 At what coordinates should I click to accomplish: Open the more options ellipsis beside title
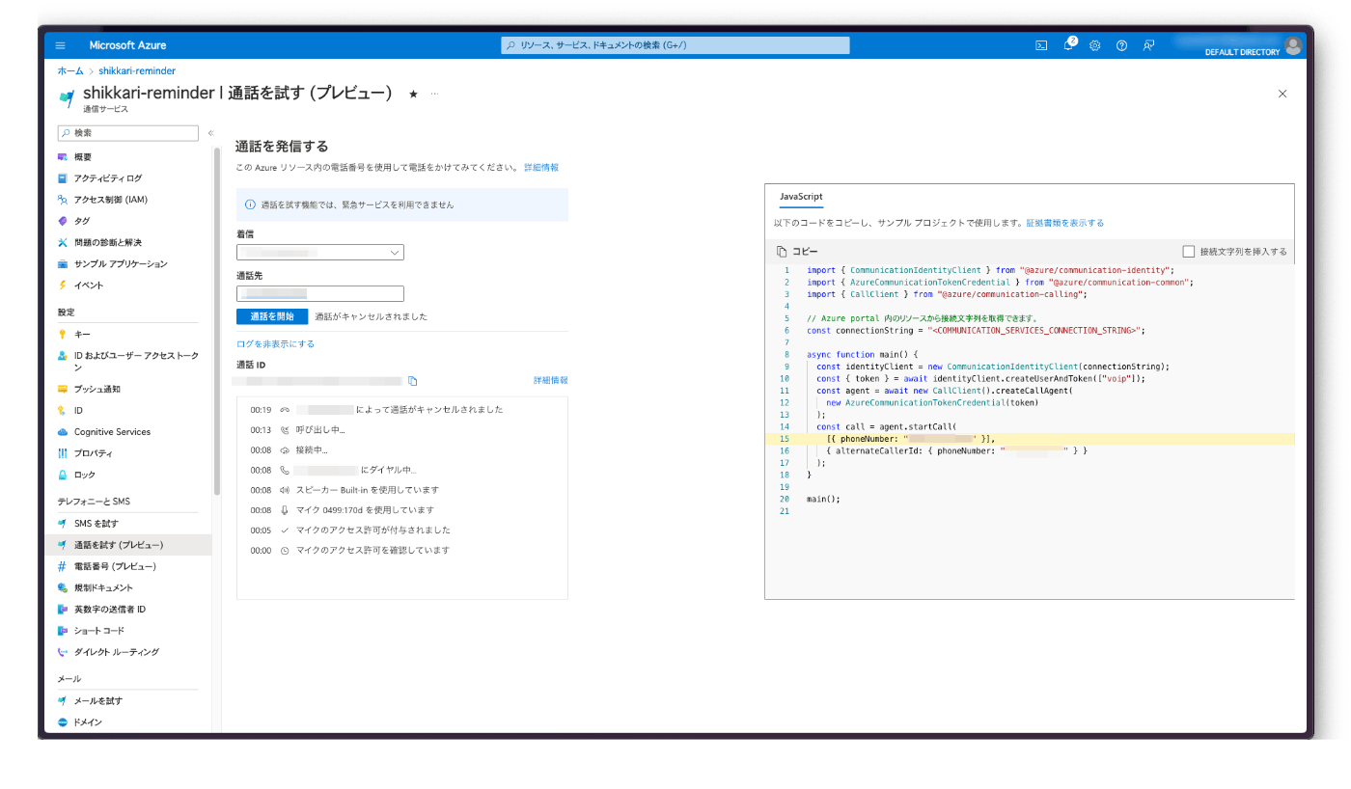coord(434,94)
